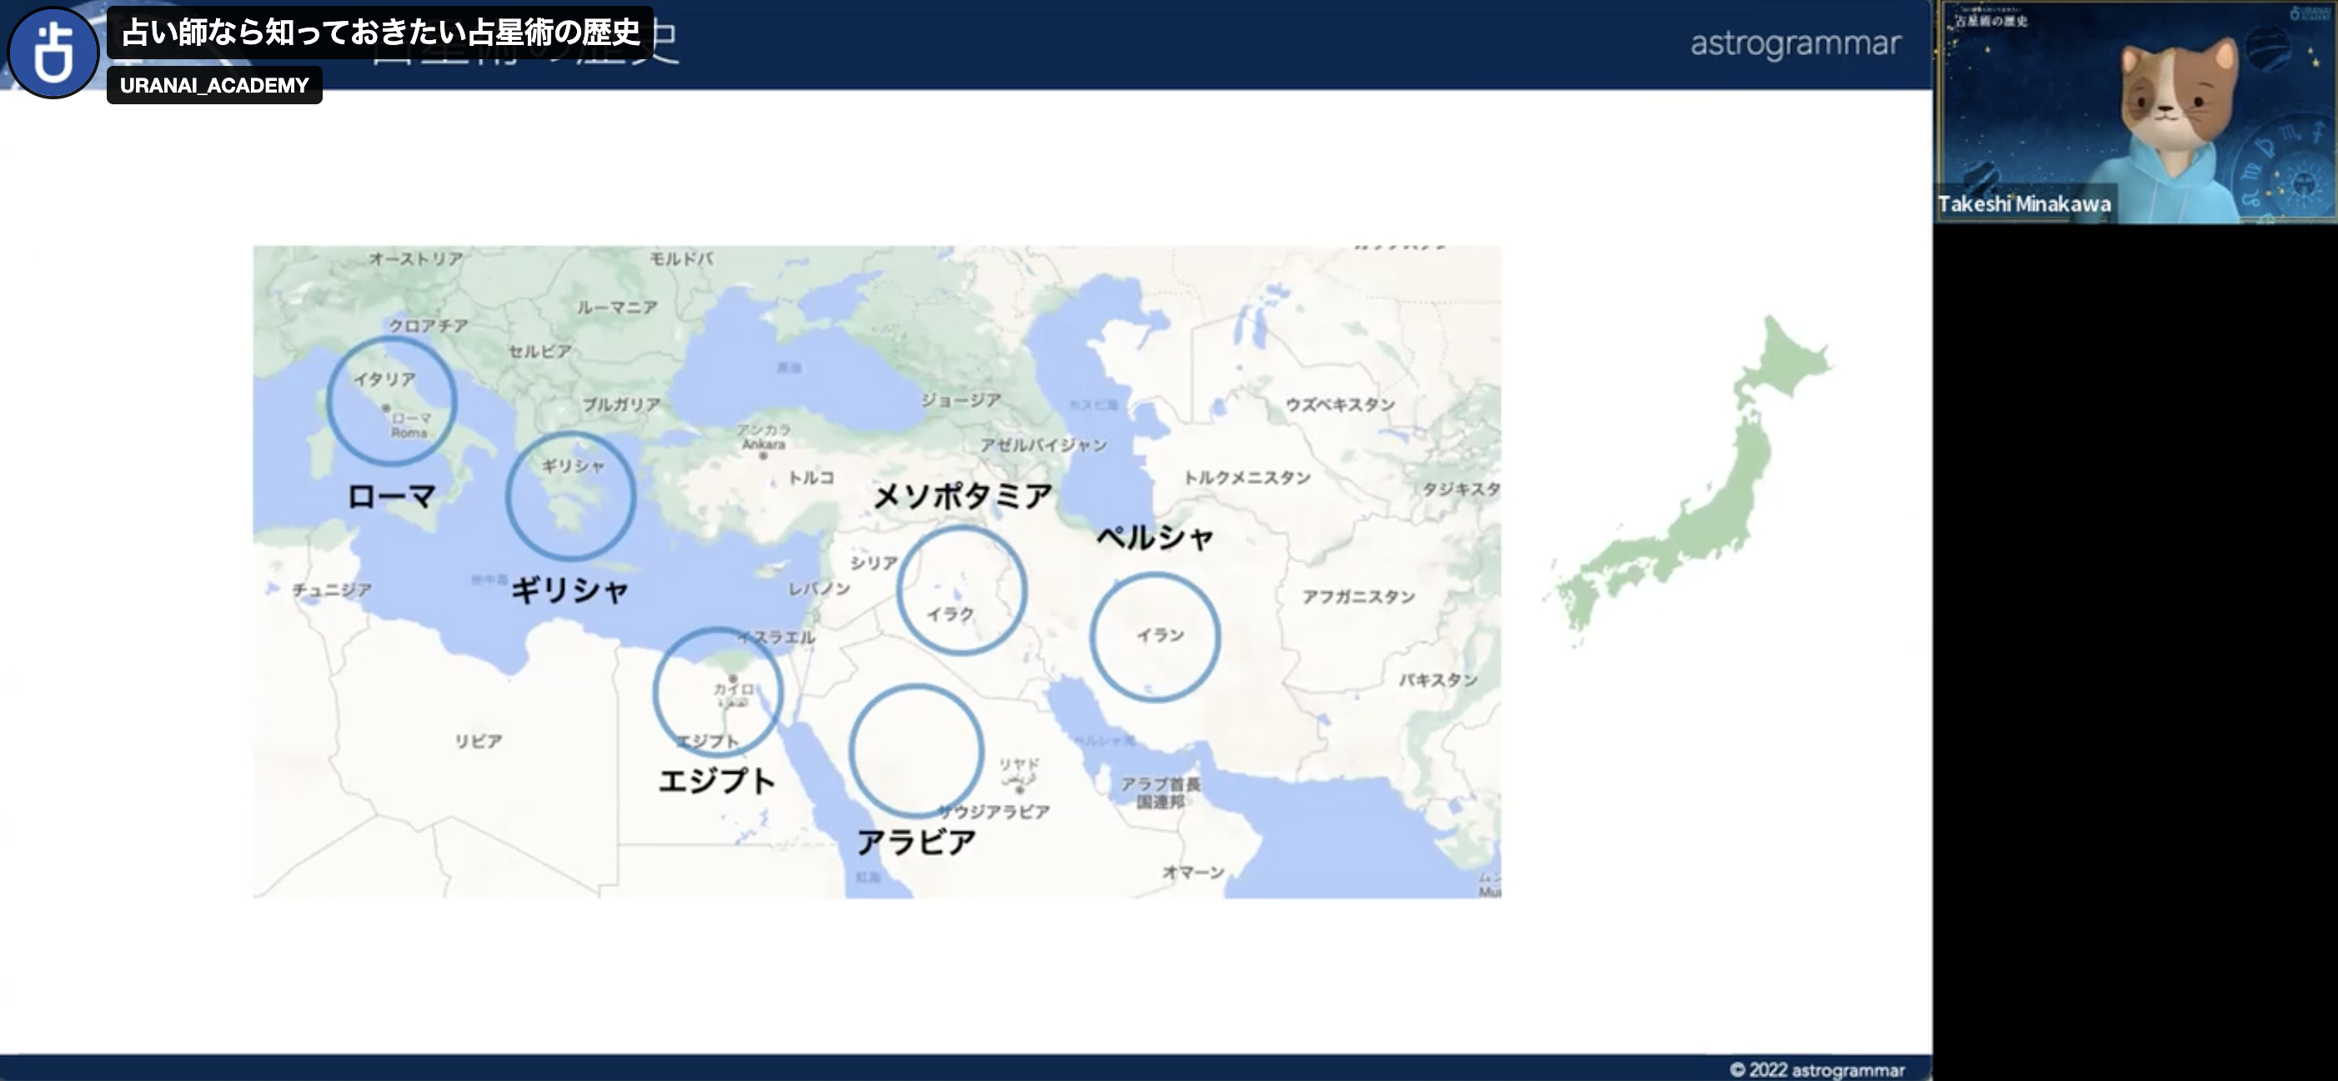Click the circle over イラン (Persia)

pos(1155,636)
